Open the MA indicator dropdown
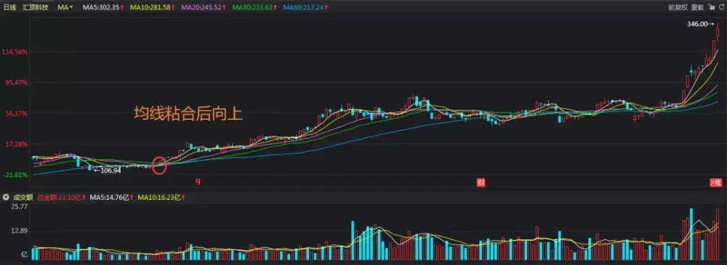 [x=65, y=7]
